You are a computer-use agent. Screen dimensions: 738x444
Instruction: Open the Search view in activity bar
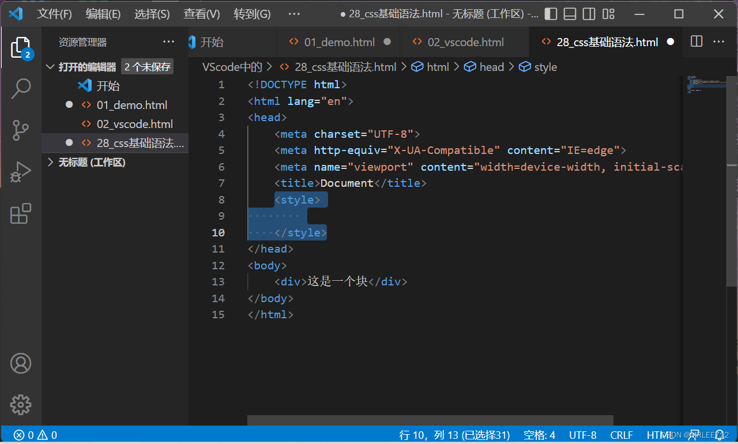pyautogui.click(x=21, y=89)
